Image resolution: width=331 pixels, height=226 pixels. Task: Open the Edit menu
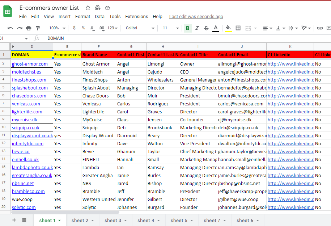coord(35,17)
